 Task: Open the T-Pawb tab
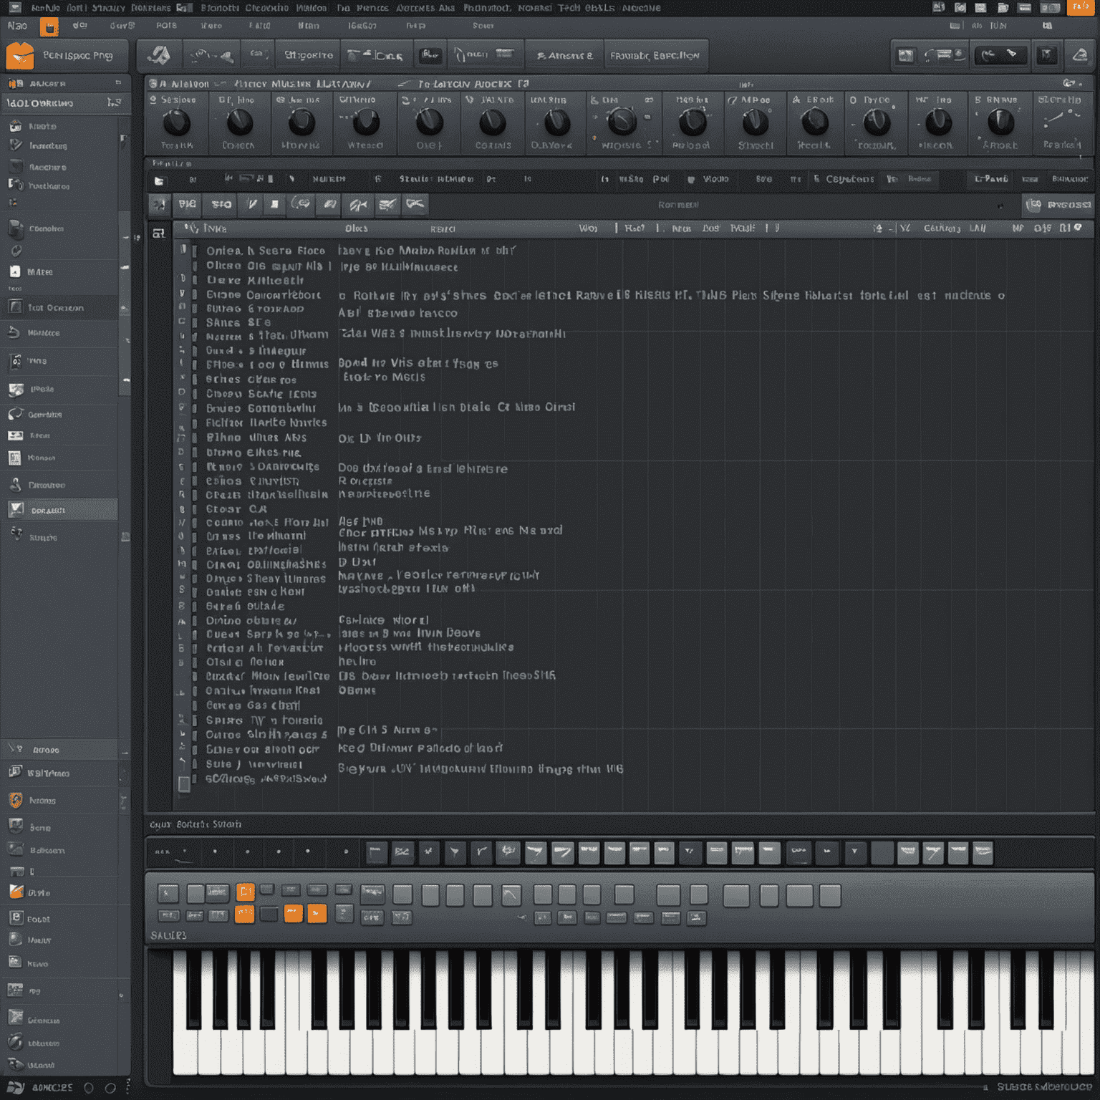pyautogui.click(x=991, y=179)
